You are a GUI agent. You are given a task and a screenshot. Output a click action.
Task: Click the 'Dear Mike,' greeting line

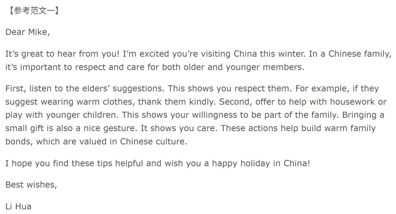point(27,32)
